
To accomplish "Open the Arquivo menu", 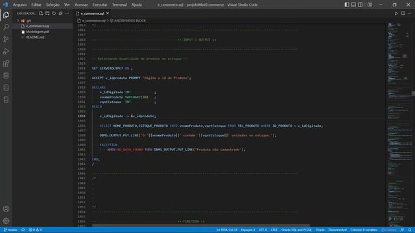I will [19, 5].
